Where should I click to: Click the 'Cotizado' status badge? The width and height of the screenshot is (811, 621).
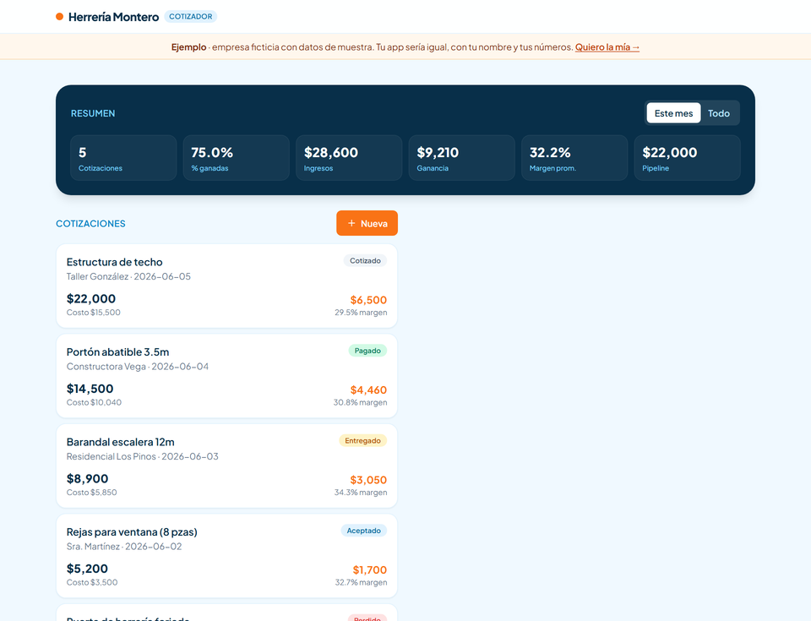365,261
